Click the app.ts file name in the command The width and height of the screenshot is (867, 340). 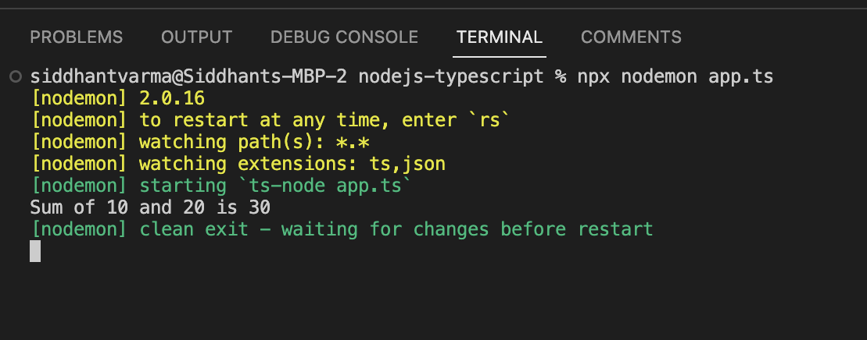[x=740, y=77]
